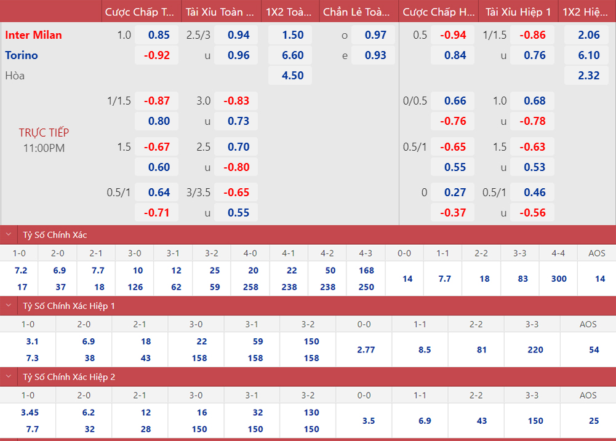Image resolution: width=616 pixels, height=441 pixels.
Task: Pick Torino full-match 1X2 odds 6.60
Action: coord(292,55)
